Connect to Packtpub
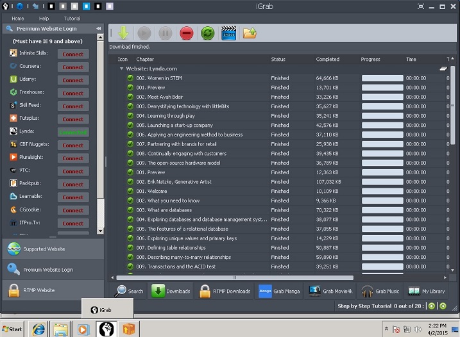 (73, 185)
